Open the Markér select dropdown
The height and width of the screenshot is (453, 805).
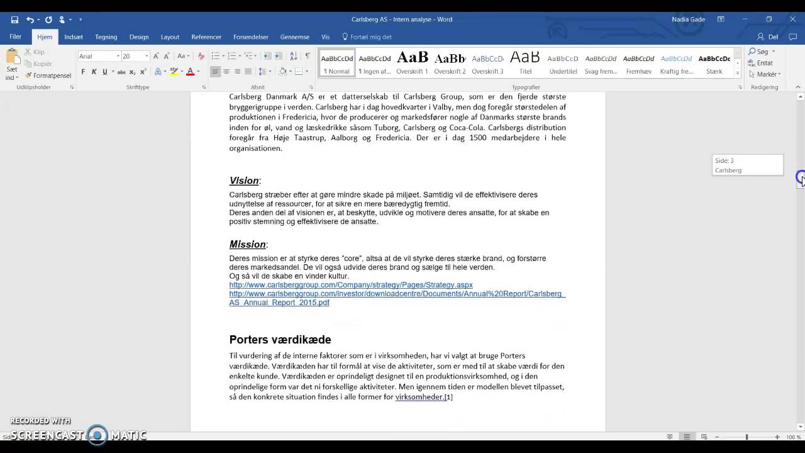tap(765, 74)
